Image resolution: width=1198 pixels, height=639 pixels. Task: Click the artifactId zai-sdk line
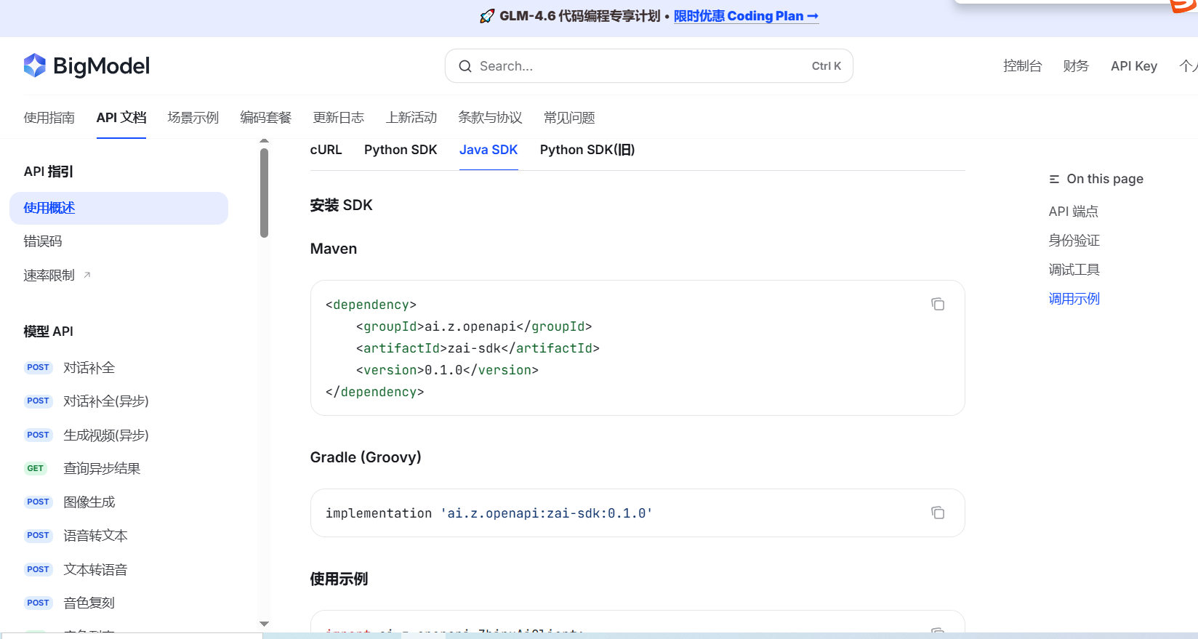tap(478, 348)
